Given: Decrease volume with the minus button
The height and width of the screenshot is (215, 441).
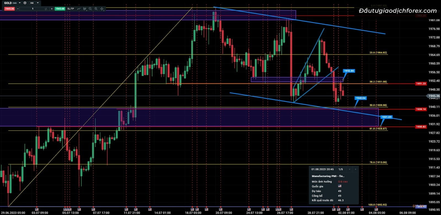Looking at the screenshot, I should pyautogui.click(x=18, y=9).
